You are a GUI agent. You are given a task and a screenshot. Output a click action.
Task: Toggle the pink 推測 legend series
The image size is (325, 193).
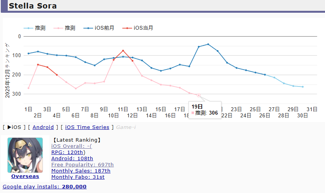click(64, 28)
